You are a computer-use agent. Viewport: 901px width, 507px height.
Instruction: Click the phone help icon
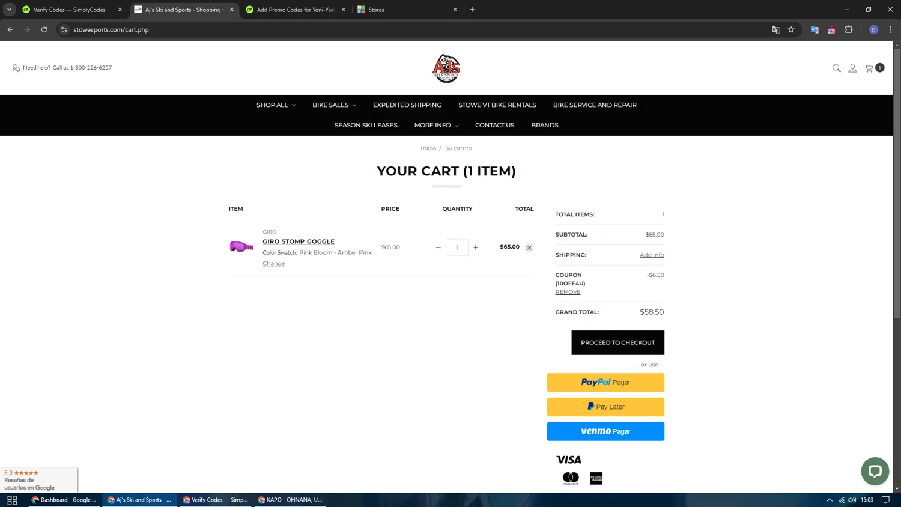click(x=16, y=68)
